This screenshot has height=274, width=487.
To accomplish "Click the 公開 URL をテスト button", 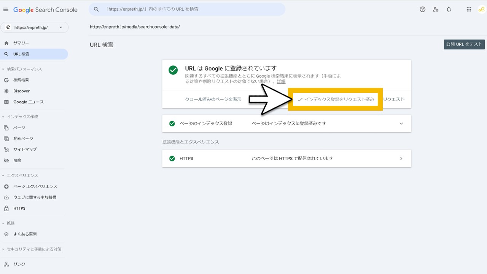I will (464, 44).
